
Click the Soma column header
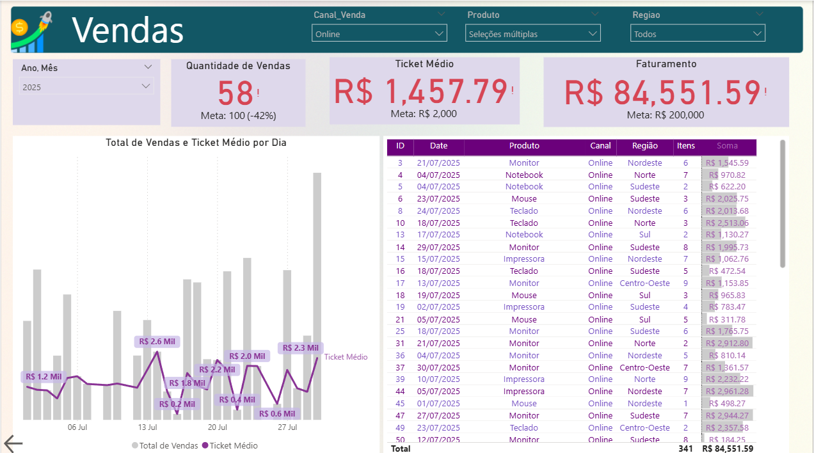point(727,146)
